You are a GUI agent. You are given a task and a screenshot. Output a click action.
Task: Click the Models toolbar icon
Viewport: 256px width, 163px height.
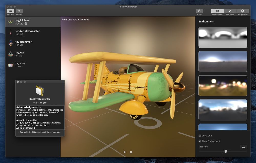click(x=10, y=11)
